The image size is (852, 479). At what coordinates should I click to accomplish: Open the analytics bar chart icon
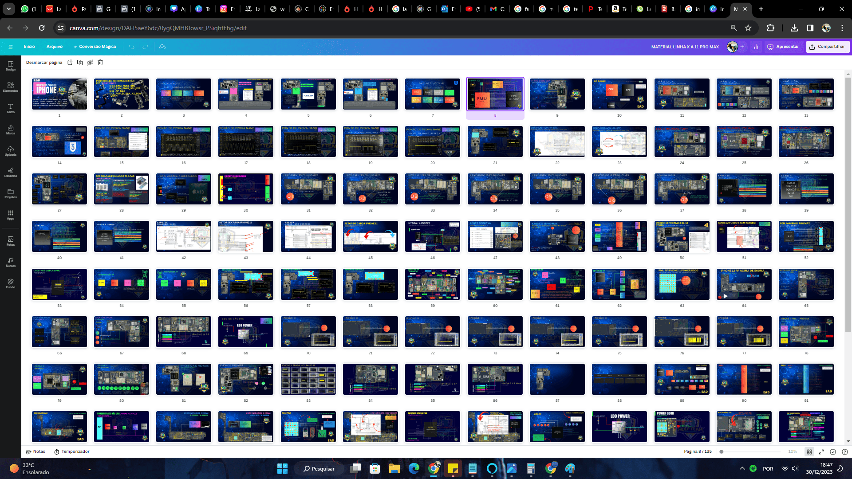(x=756, y=47)
